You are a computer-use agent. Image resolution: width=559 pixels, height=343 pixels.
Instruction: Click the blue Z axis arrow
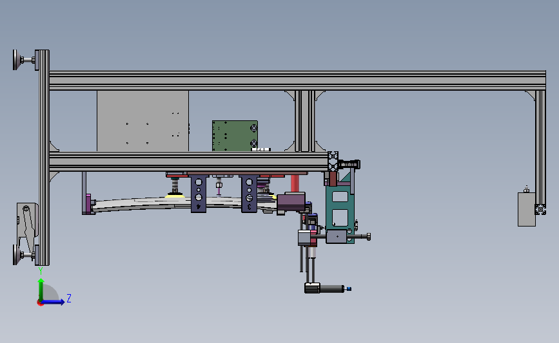tap(53, 302)
